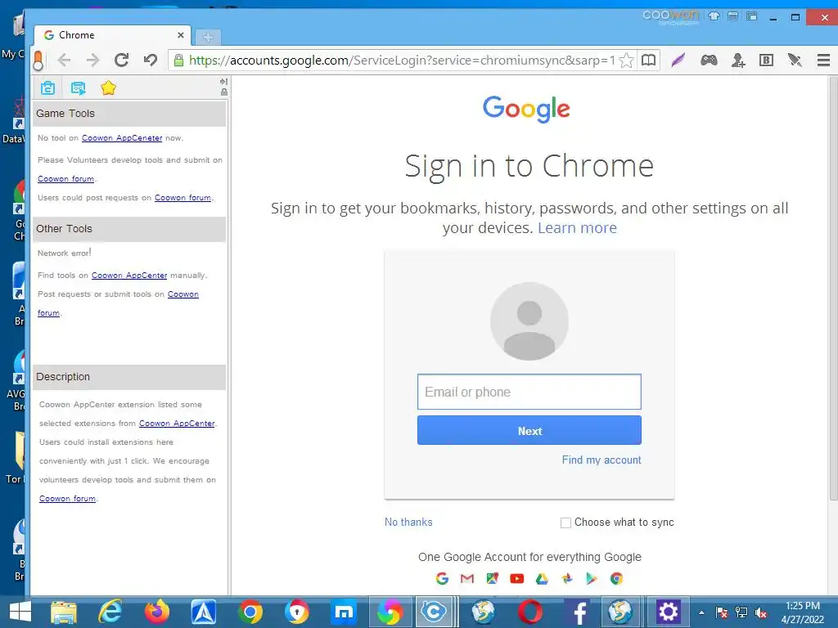
Task: Click the shirt skin icon in title bar
Action: (714, 16)
